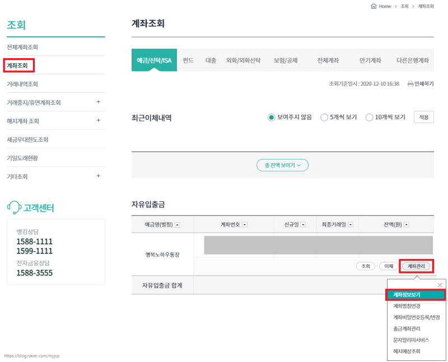Click the 적용 button
The width and height of the screenshot is (448, 362).
(x=423, y=117)
